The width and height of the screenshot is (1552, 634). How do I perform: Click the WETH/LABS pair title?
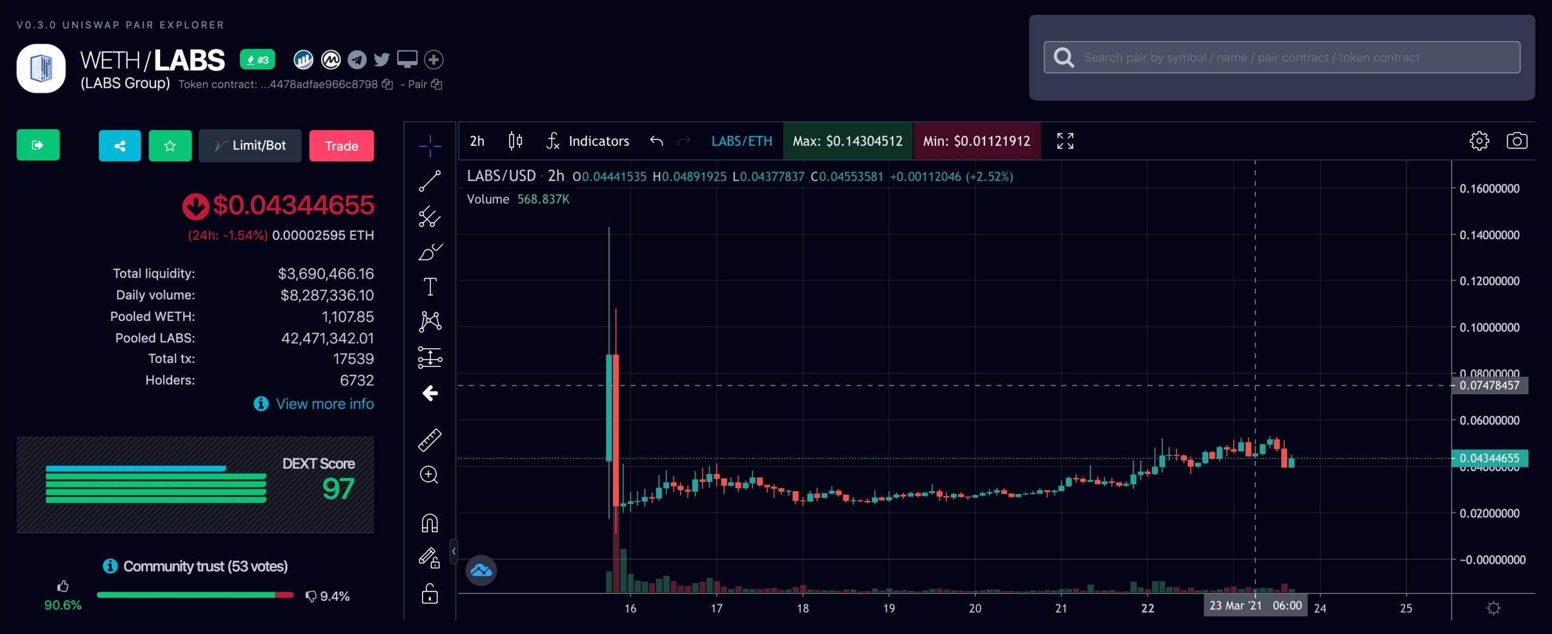153,61
